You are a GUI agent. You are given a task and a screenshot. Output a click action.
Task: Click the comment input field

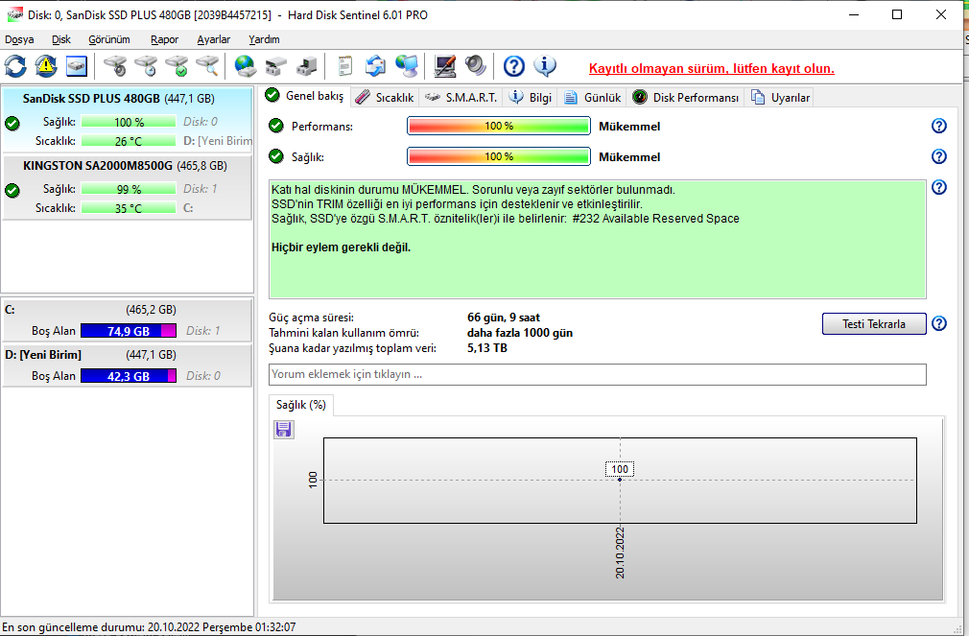click(x=597, y=374)
